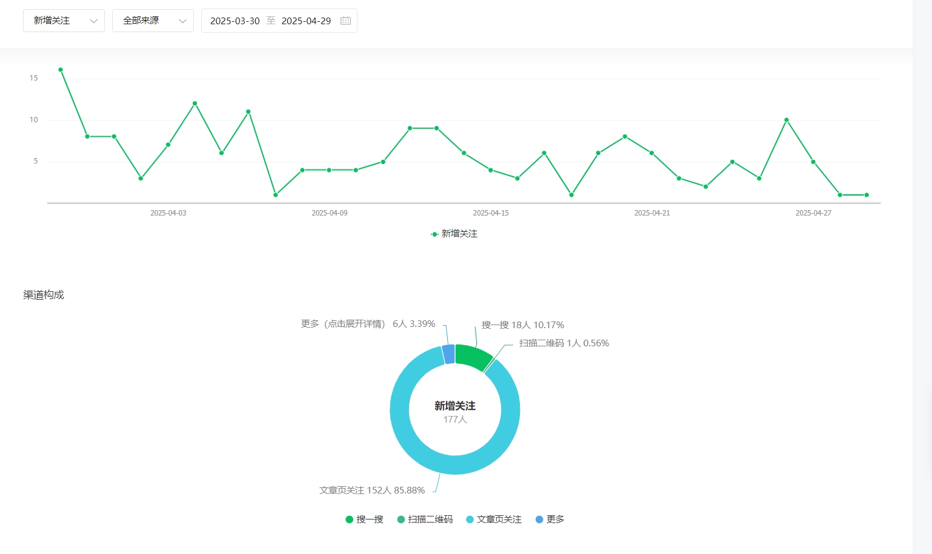The height and width of the screenshot is (554, 932).
Task: Click the first data point with value 16
Action: 61,70
